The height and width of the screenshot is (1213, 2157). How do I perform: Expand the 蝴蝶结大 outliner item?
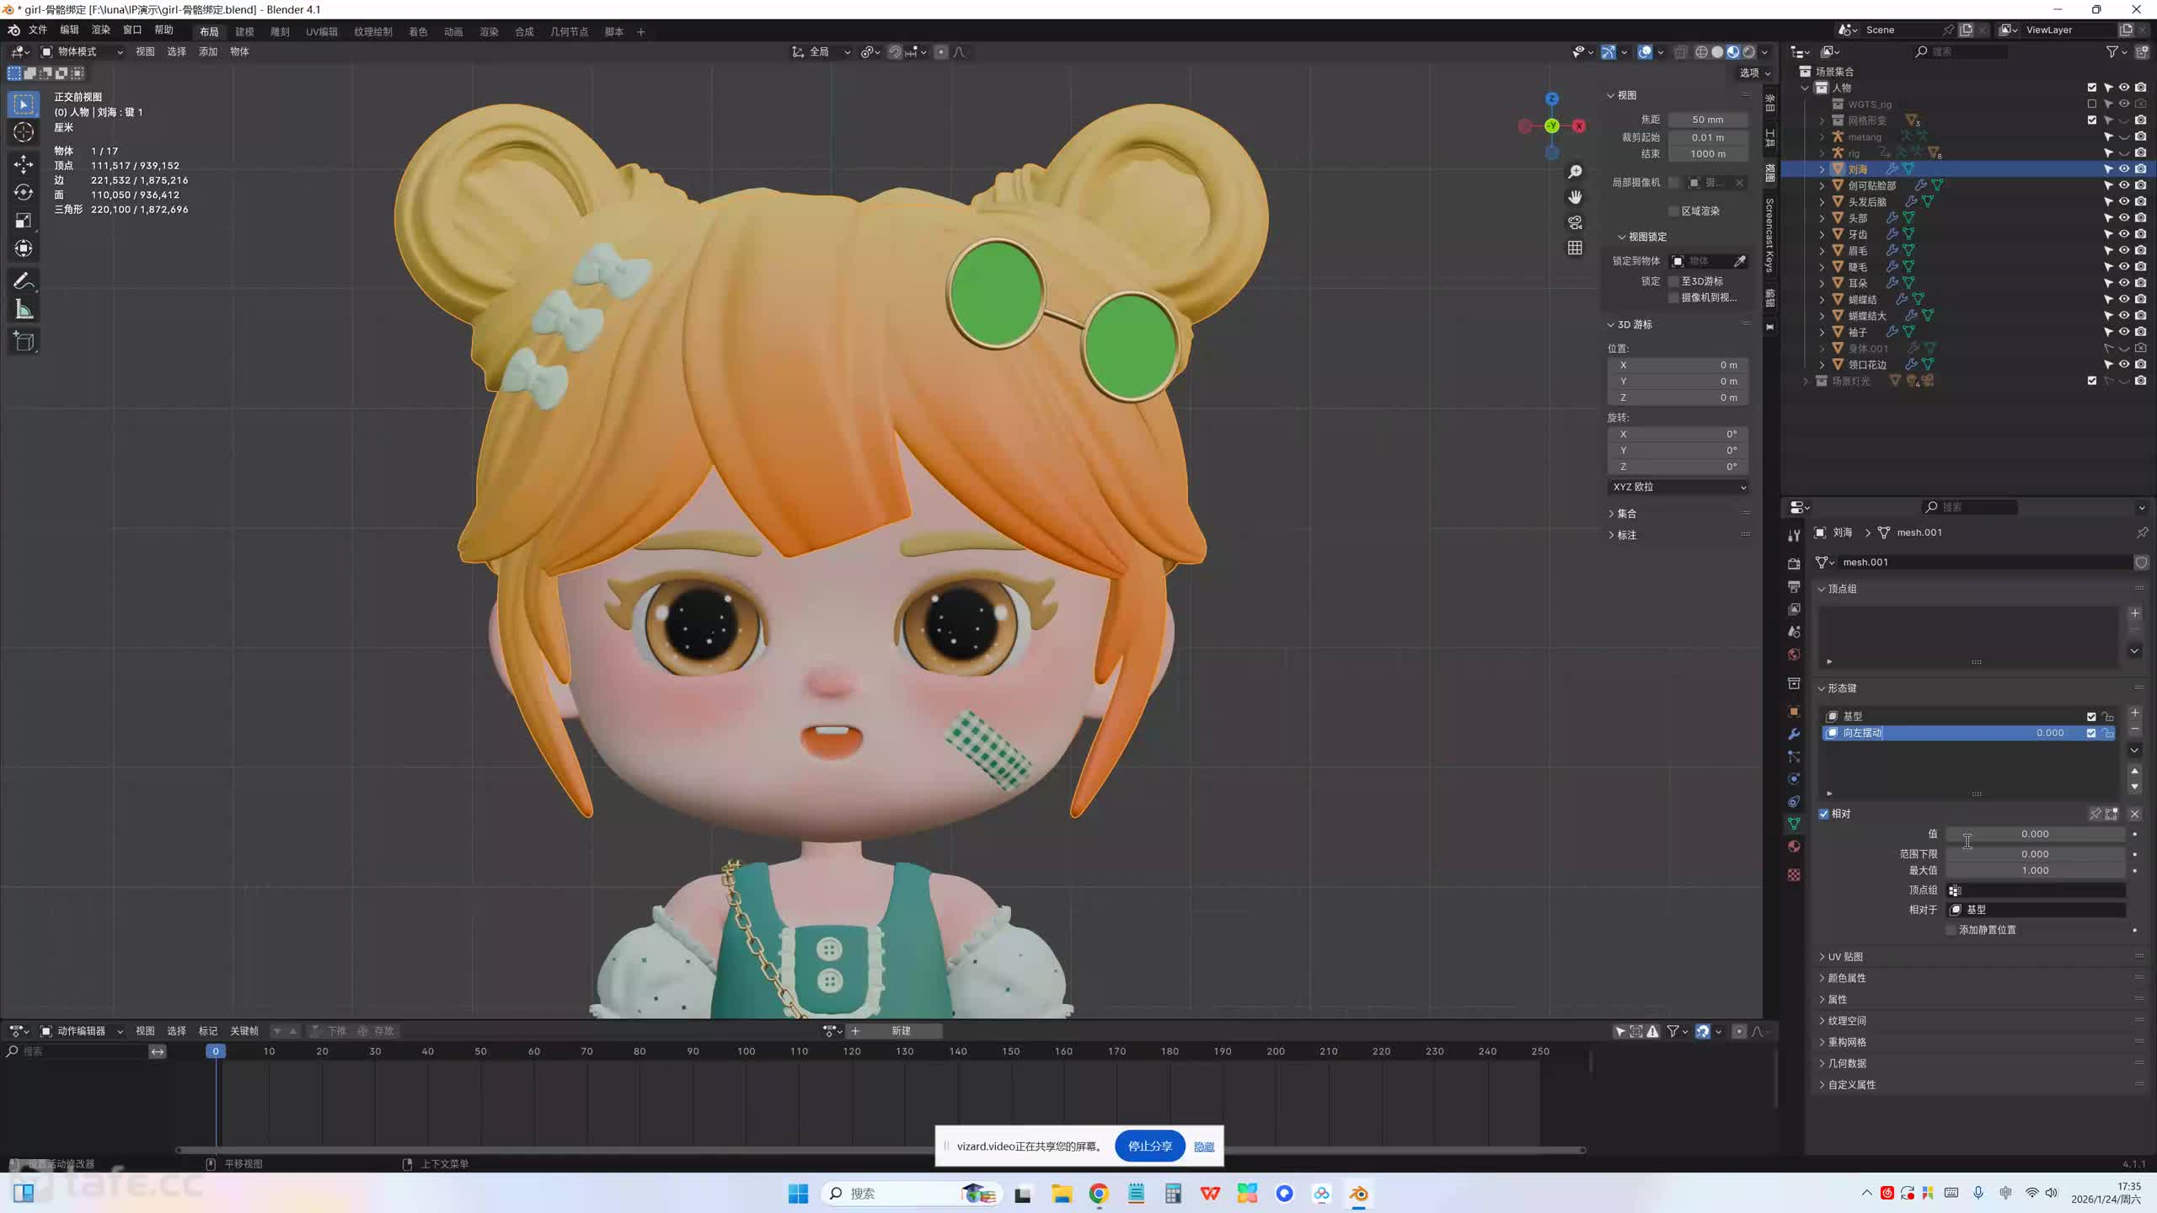[1822, 316]
